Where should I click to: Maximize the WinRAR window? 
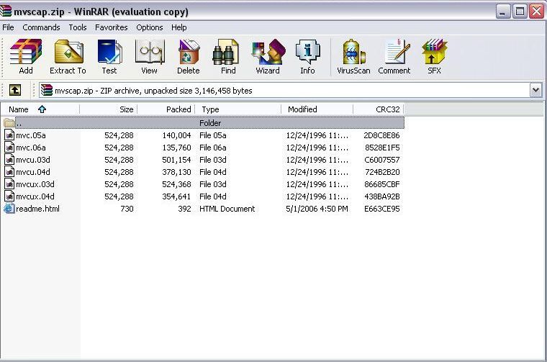[x=520, y=12]
